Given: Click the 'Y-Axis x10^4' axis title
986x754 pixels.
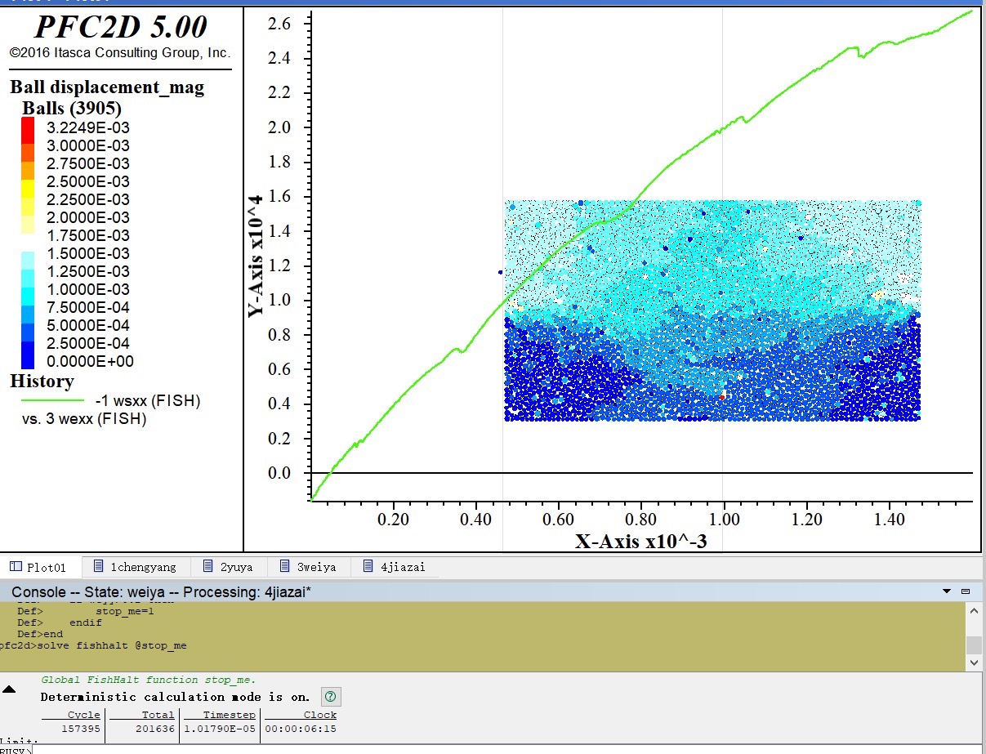Looking at the screenshot, I should 257,256.
